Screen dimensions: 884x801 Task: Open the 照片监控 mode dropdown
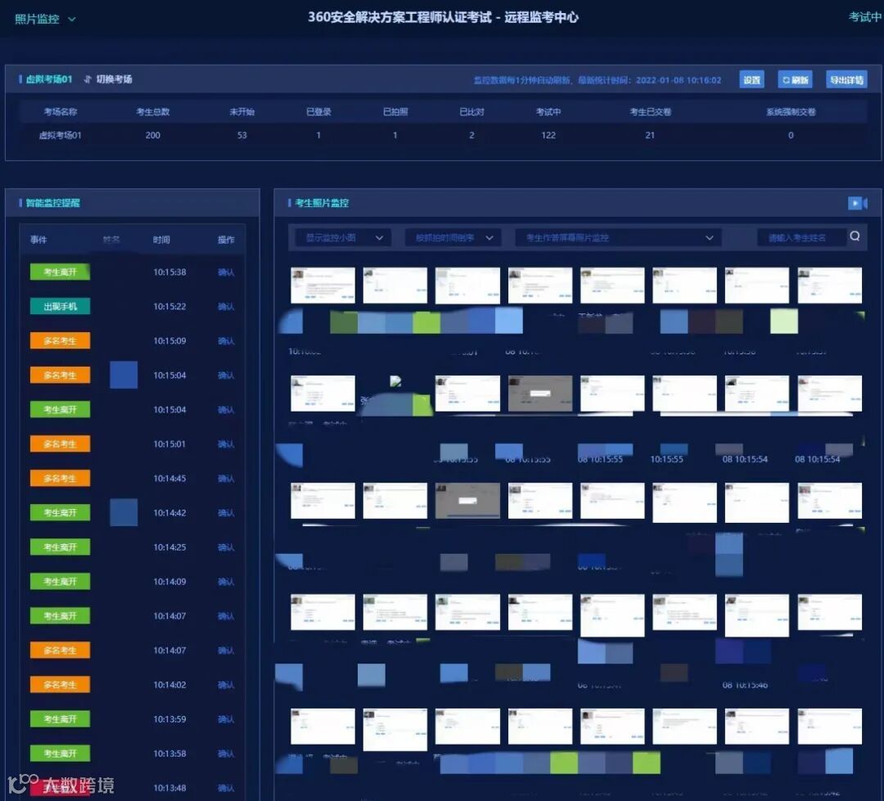(44, 19)
